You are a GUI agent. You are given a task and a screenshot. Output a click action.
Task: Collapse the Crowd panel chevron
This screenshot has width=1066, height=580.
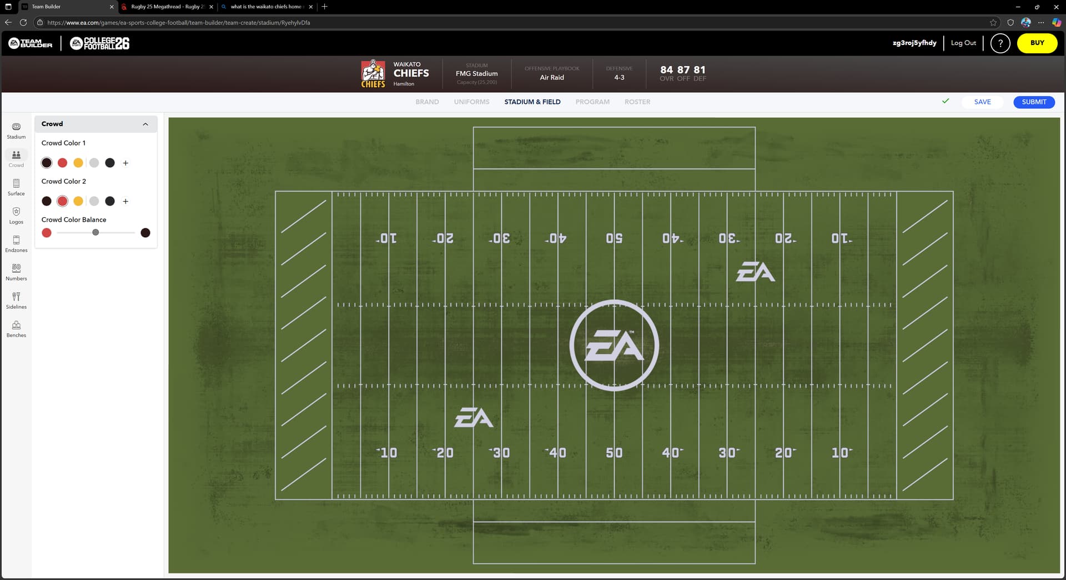tap(145, 124)
